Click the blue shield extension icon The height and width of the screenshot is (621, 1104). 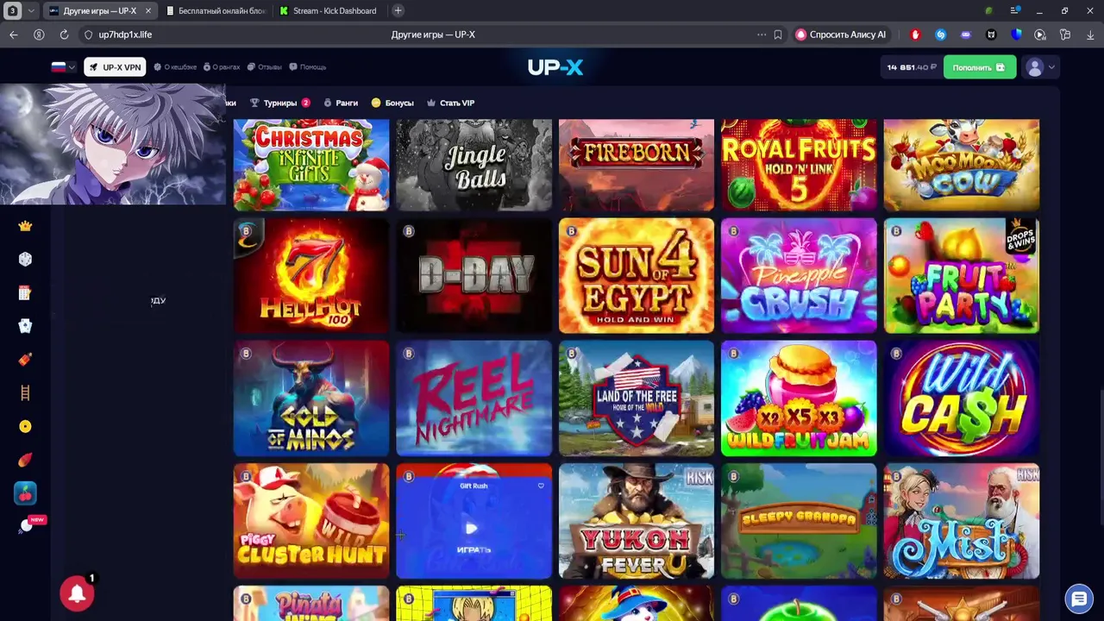tap(1016, 34)
